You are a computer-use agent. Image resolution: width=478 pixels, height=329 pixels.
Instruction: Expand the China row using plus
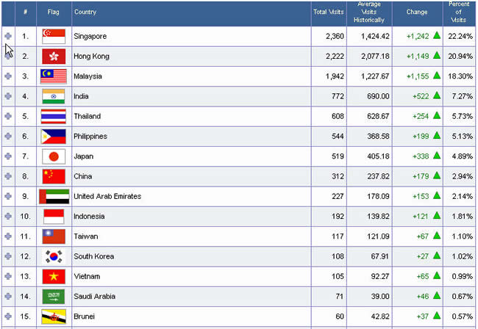[x=8, y=176]
